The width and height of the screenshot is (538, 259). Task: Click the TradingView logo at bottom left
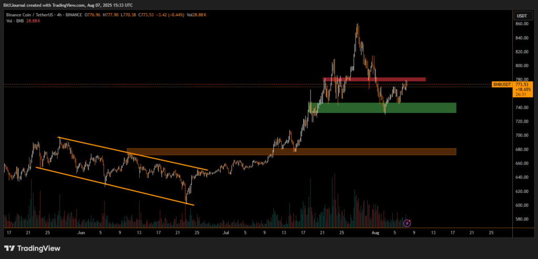32,248
